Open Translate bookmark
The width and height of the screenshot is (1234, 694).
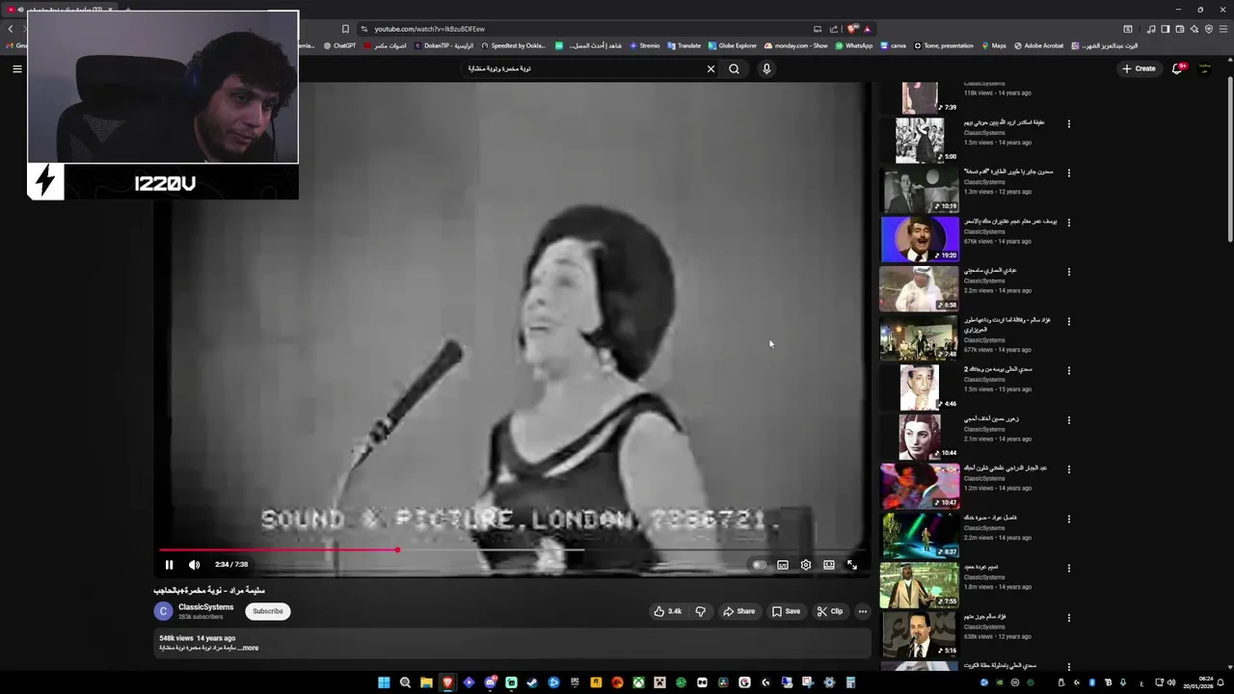pos(684,45)
